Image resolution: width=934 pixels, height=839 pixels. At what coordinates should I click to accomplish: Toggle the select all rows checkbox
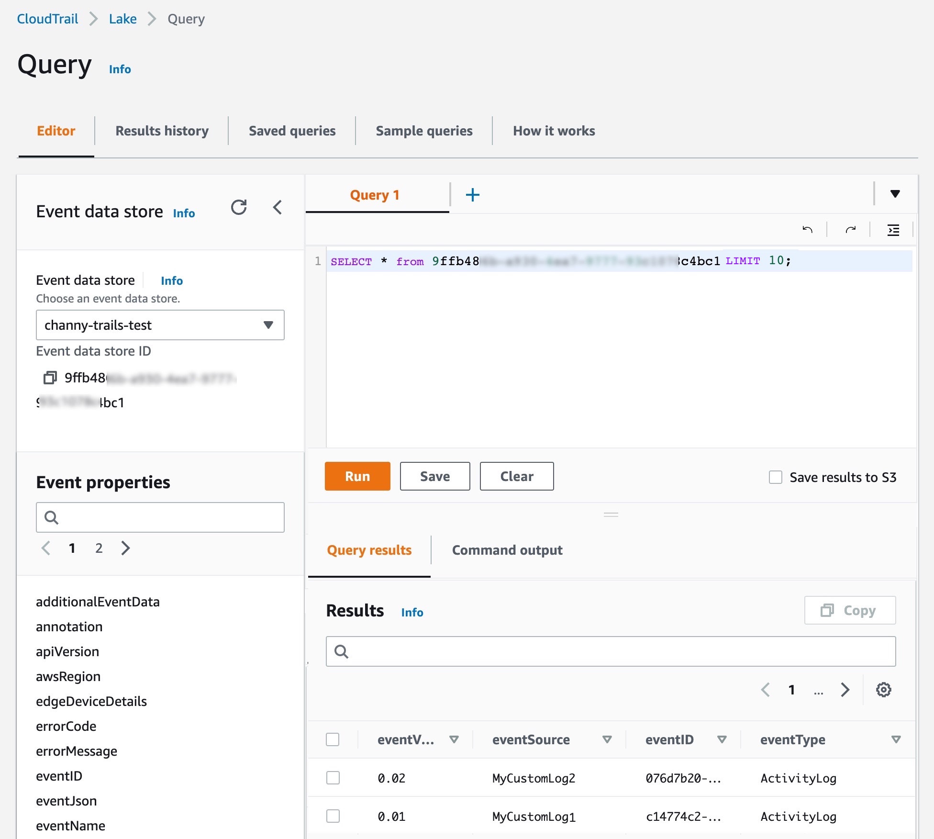click(x=334, y=738)
